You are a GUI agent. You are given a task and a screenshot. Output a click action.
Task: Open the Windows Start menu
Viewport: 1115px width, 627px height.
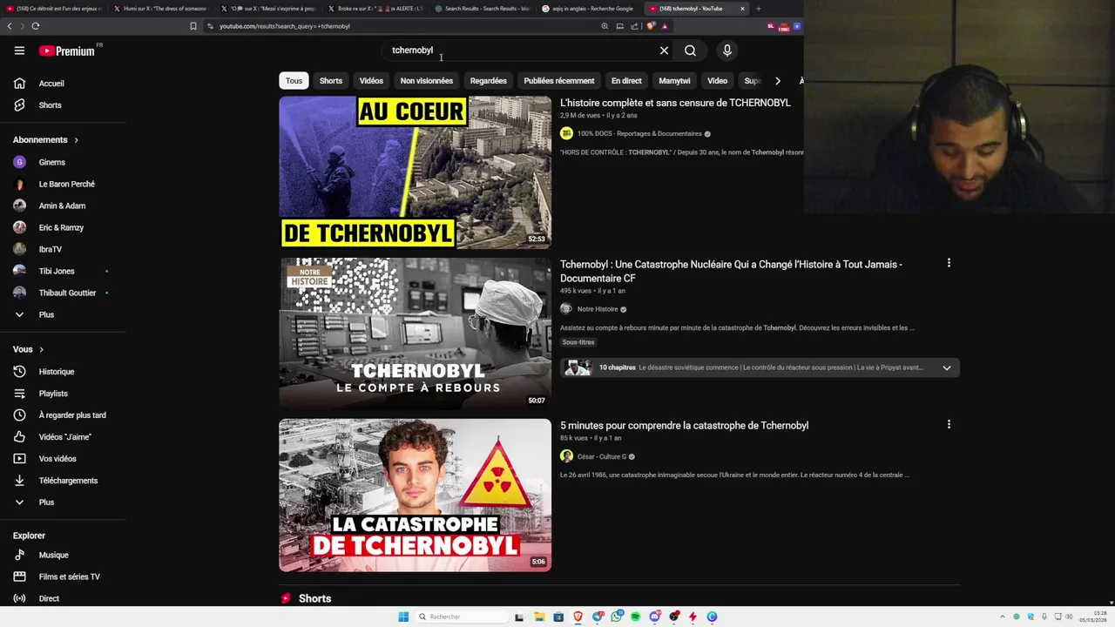(x=403, y=617)
